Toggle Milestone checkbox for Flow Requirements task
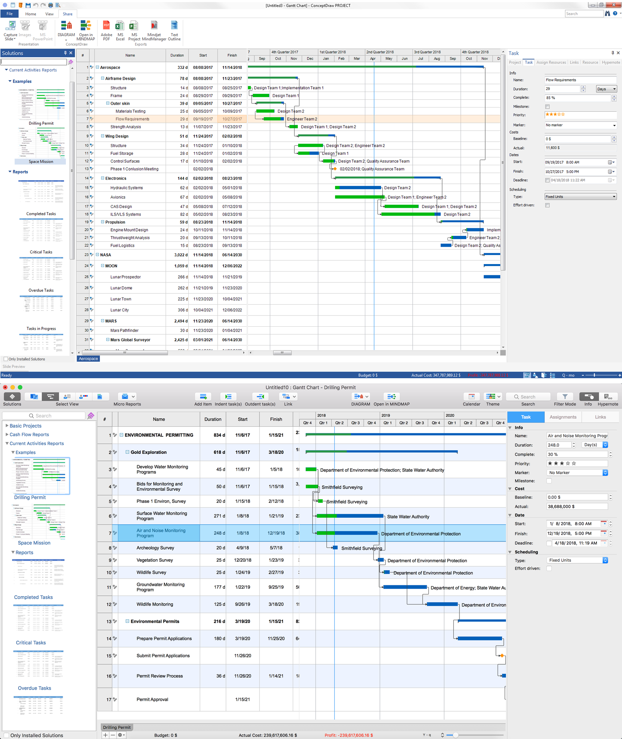The image size is (622, 739). (547, 107)
